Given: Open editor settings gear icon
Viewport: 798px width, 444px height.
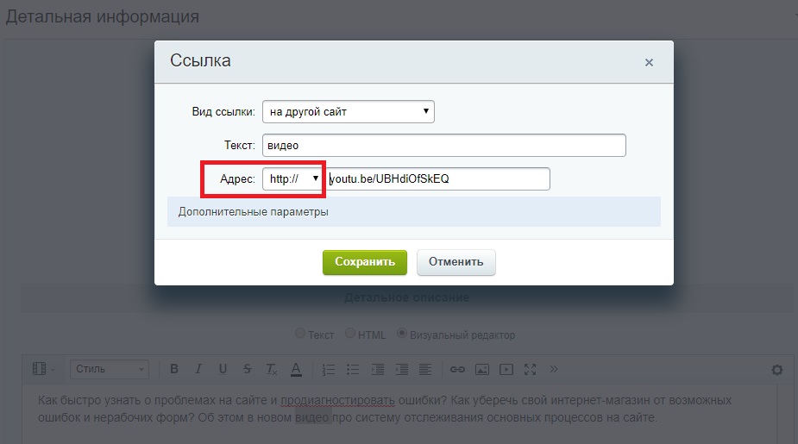Looking at the screenshot, I should [777, 370].
